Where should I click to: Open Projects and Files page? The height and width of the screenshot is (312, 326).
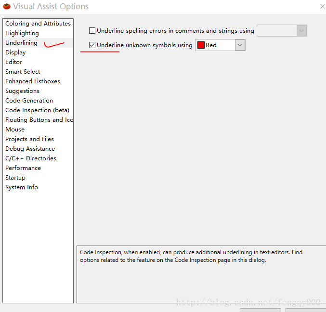pos(38,139)
